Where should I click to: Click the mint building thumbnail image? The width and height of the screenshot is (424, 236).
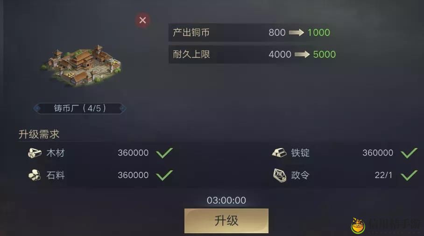(x=81, y=66)
